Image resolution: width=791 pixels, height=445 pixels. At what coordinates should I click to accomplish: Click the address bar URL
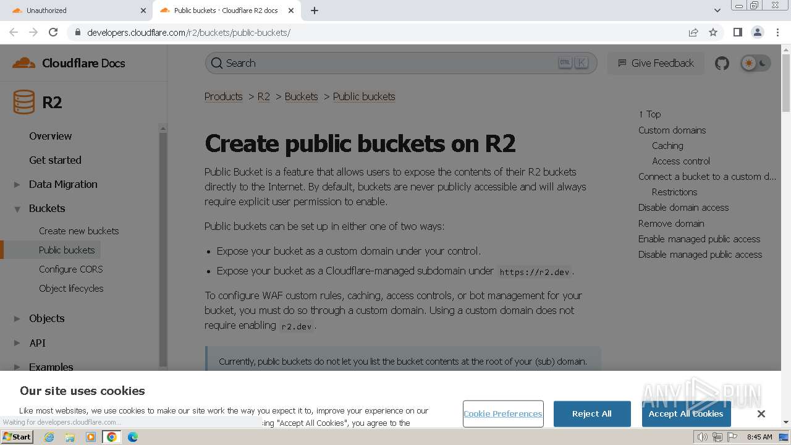tap(188, 32)
